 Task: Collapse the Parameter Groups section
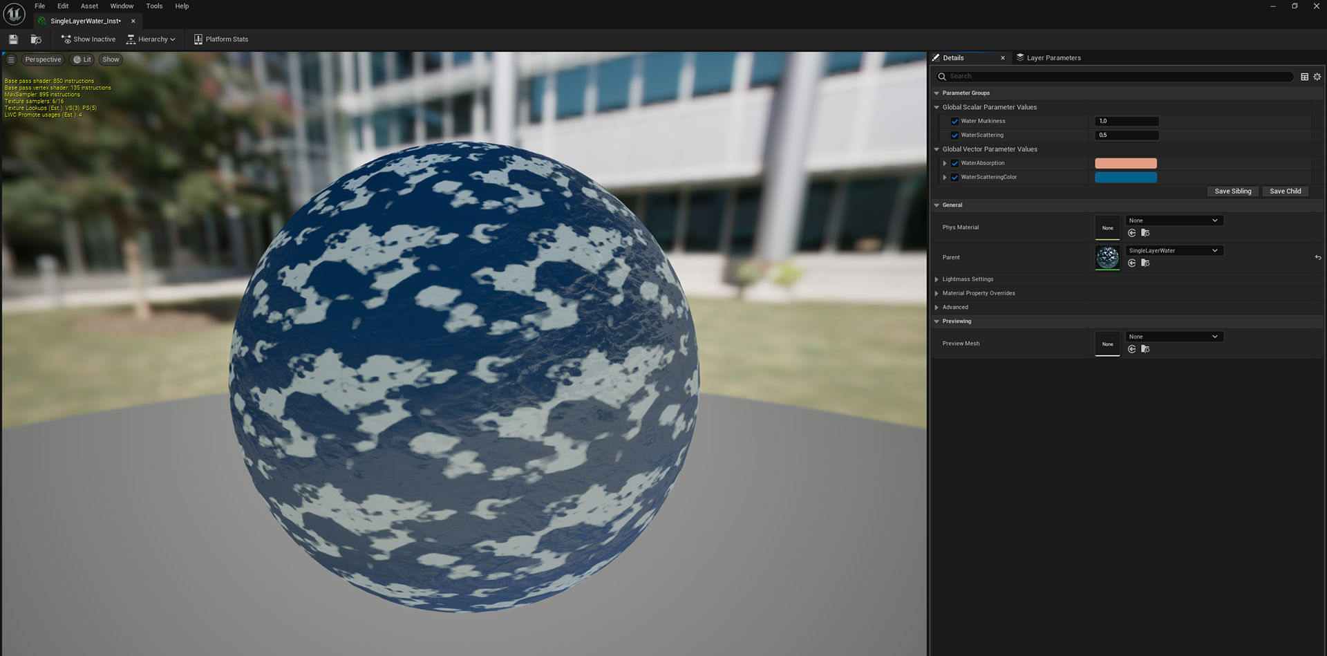pos(937,93)
